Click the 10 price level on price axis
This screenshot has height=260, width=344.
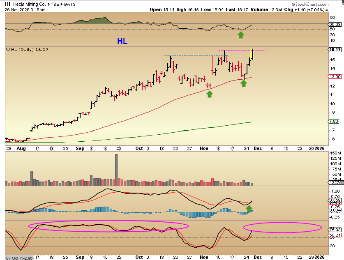pos(332,104)
